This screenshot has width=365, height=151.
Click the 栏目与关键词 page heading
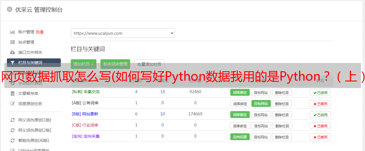coord(88,49)
